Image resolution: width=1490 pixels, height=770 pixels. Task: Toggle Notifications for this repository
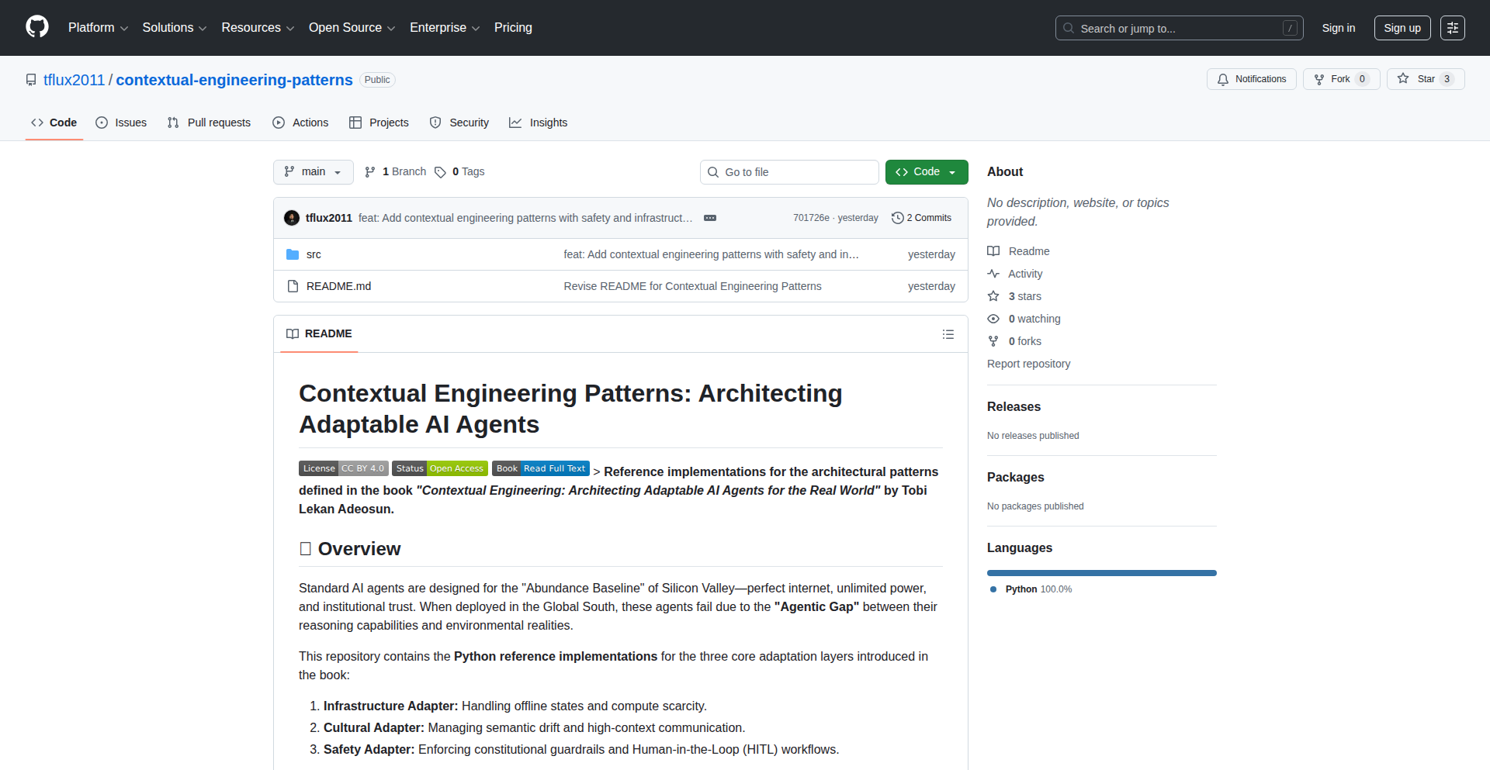click(1251, 79)
